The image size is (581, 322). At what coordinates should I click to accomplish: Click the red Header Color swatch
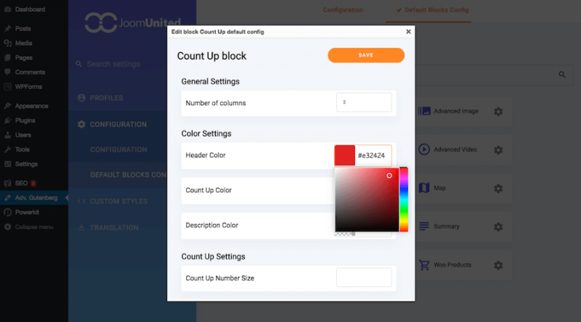click(x=344, y=155)
